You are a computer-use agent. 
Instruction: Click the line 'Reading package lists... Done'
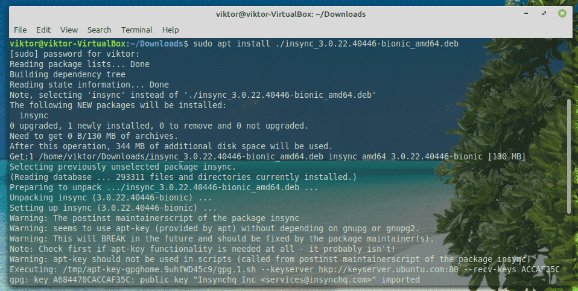tap(80, 64)
